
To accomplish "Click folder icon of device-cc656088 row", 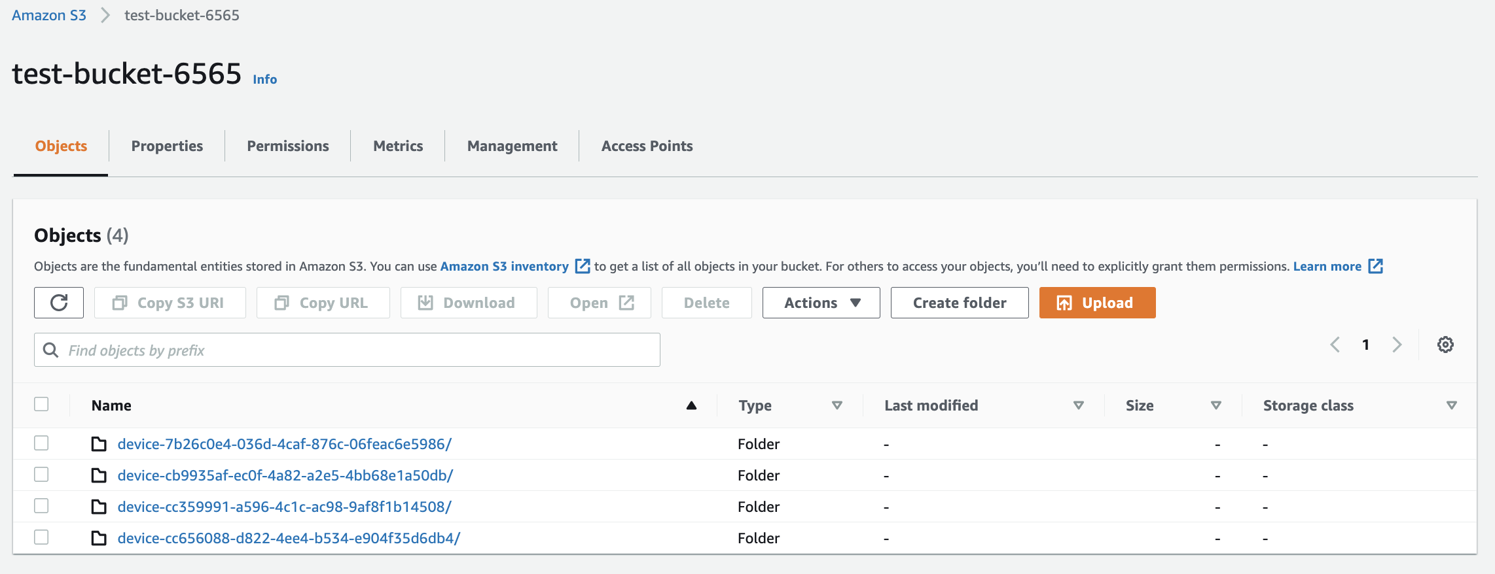I will pos(99,538).
